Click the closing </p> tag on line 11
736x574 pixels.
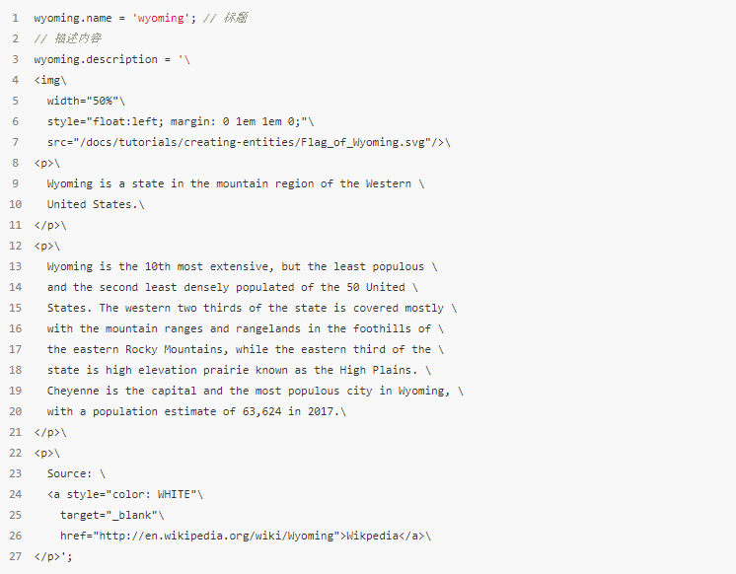47,225
